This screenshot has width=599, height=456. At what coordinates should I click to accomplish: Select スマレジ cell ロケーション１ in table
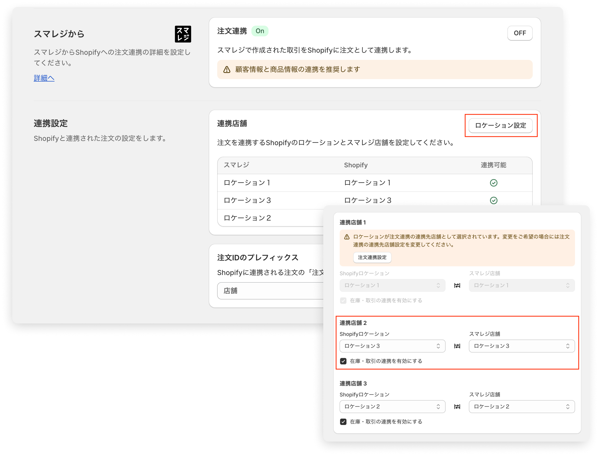pos(247,183)
